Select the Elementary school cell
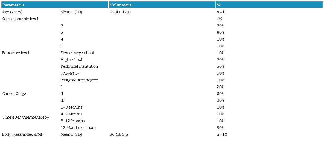The image size is (324, 148). pyautogui.click(x=77, y=53)
